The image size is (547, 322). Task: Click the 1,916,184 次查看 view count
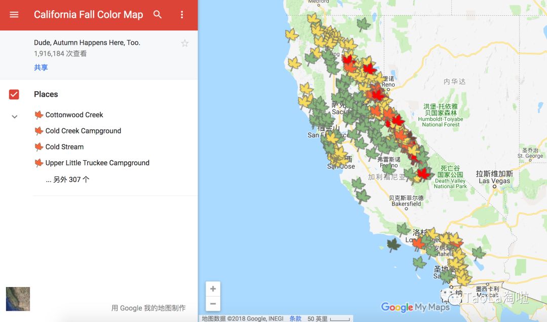(60, 53)
